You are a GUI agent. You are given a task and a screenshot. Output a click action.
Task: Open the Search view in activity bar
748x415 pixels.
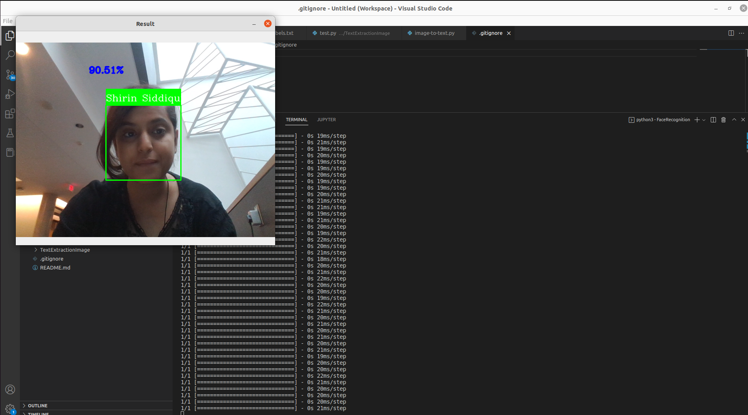[10, 55]
